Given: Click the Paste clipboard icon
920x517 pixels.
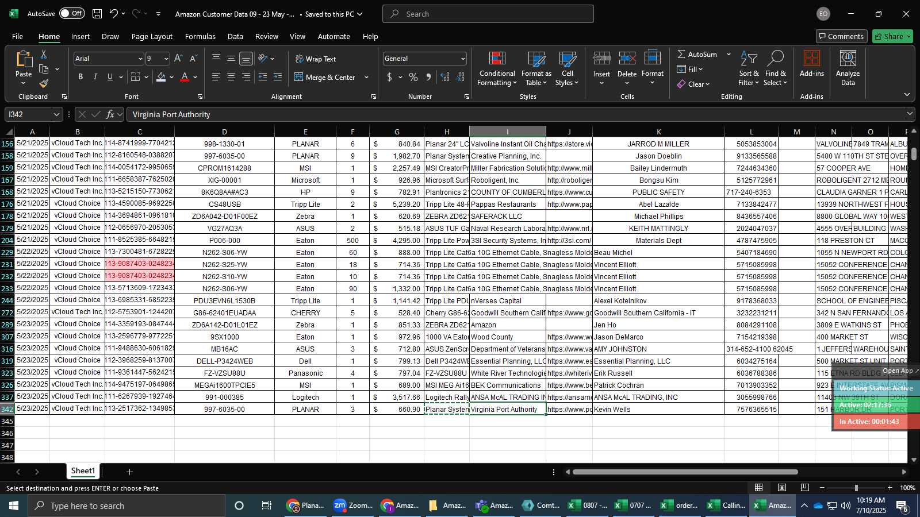Looking at the screenshot, I should pos(24,59).
